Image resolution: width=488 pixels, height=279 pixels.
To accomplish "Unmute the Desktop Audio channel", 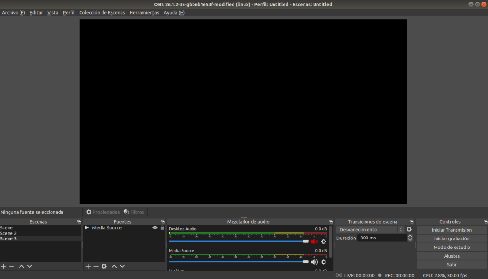I will 315,242.
